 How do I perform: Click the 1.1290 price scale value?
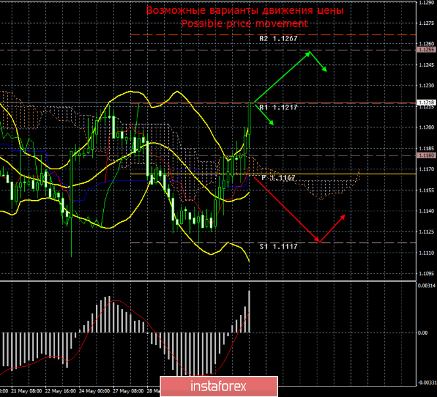pyautogui.click(x=426, y=3)
